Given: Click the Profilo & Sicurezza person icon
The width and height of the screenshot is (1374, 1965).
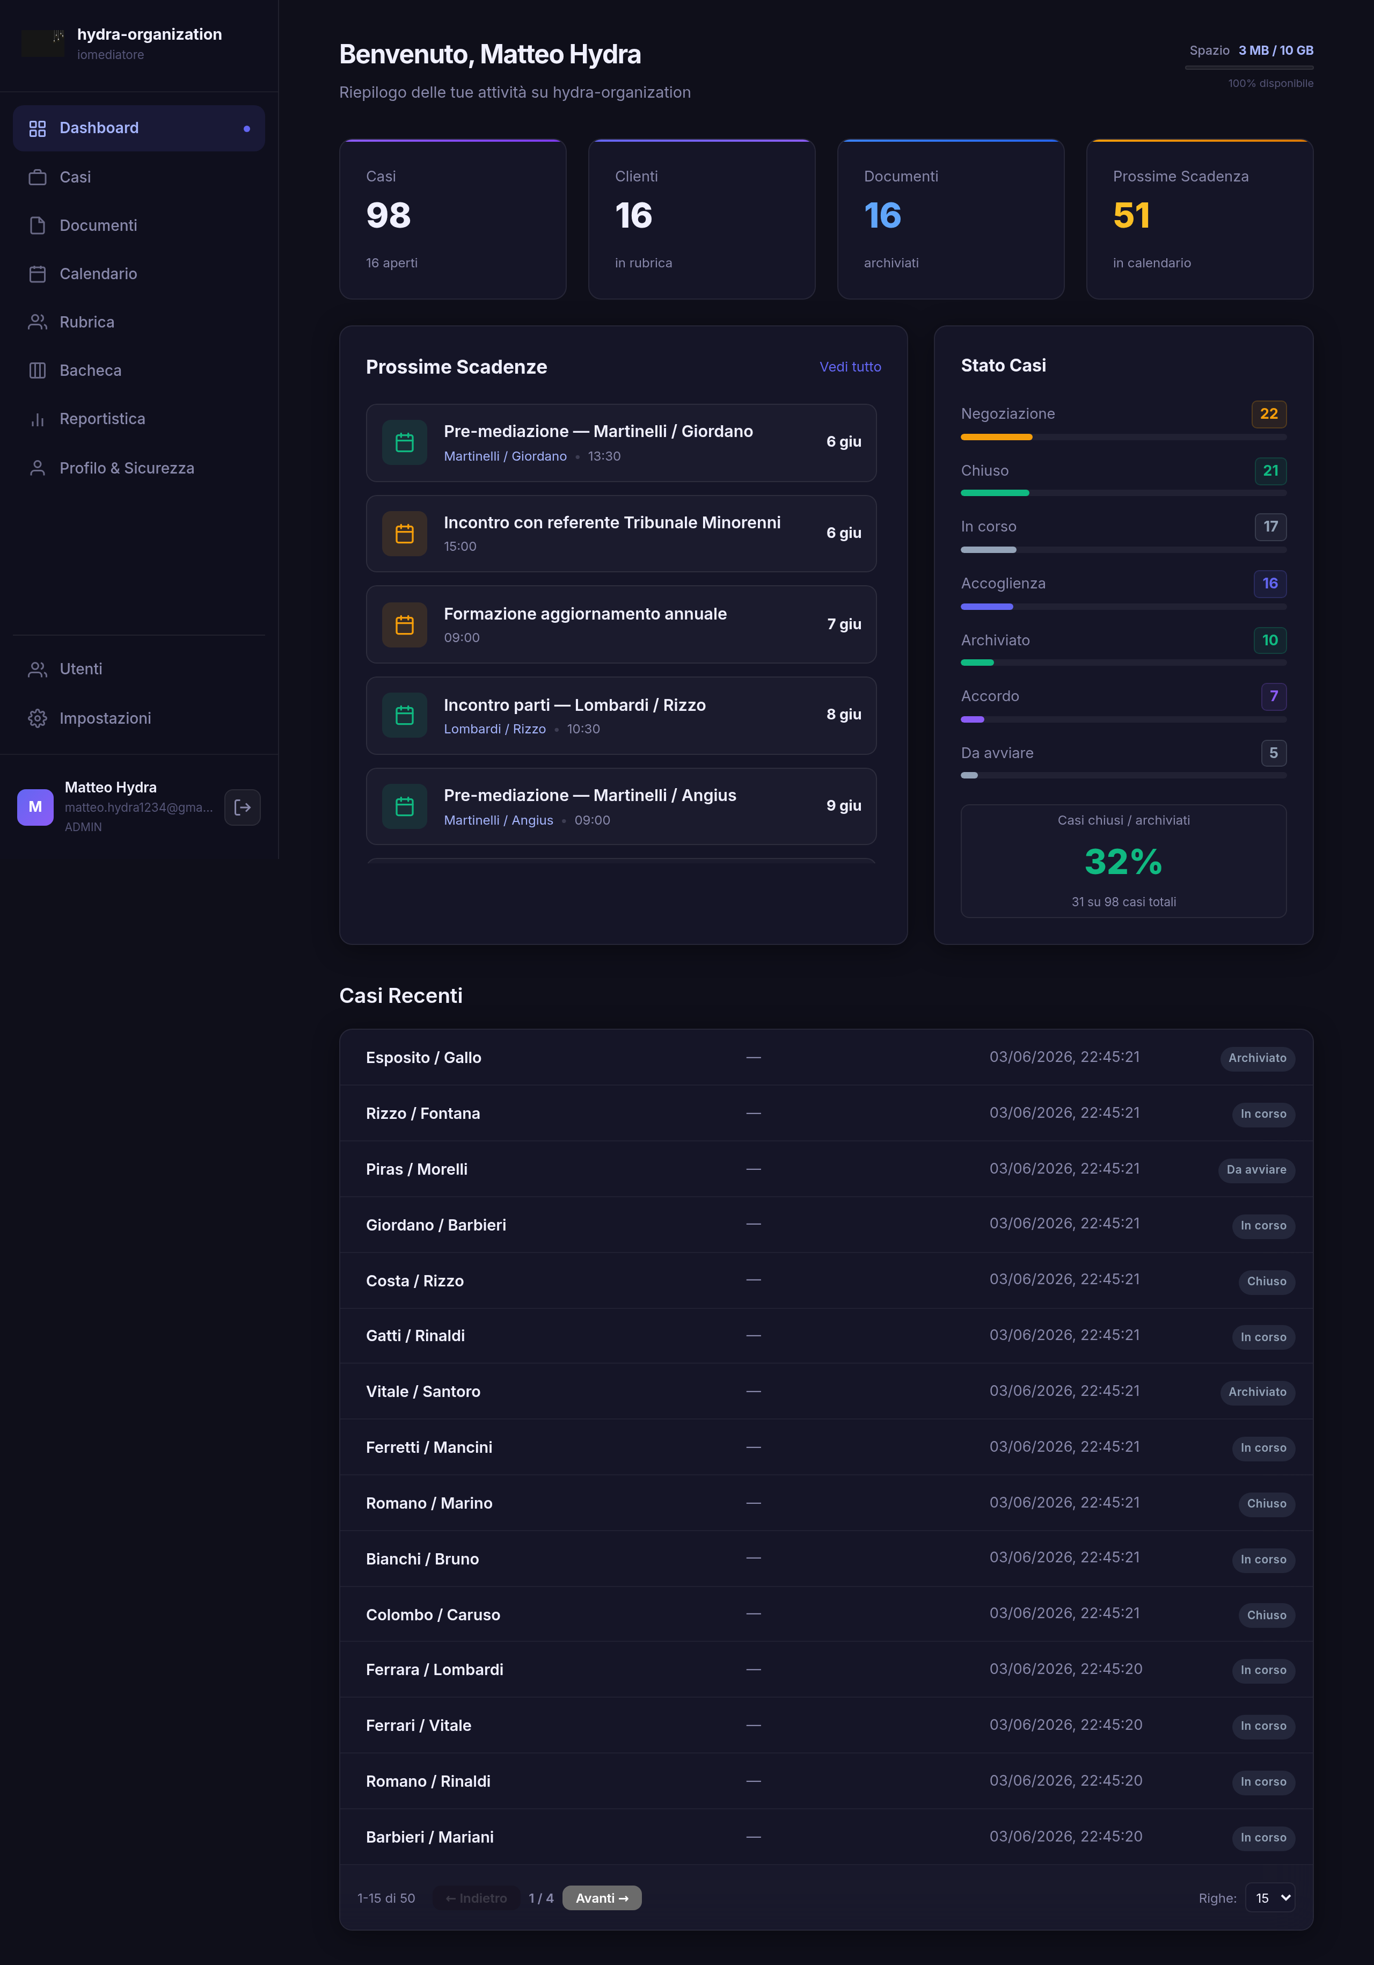Looking at the screenshot, I should (x=37, y=468).
